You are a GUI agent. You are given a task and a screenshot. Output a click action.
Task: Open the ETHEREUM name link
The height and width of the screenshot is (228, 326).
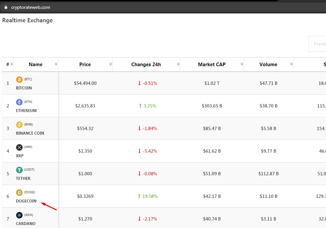click(26, 111)
